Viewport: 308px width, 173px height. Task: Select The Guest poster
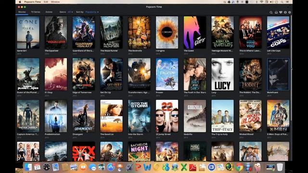pos(195,32)
